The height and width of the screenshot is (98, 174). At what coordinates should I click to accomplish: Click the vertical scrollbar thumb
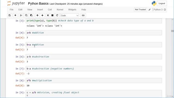[172, 31]
